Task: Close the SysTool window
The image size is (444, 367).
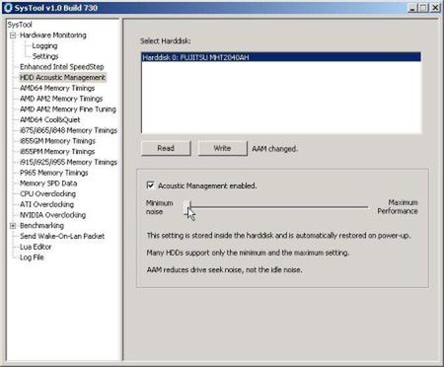Action: tap(435, 8)
